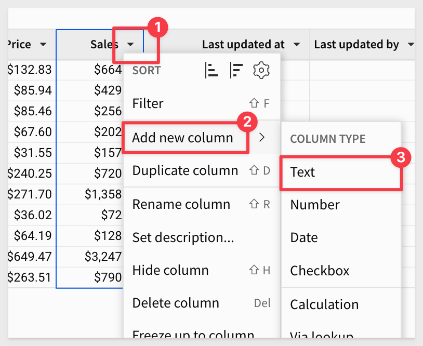This screenshot has width=423, height=346.
Task: Open the Sales column dropdown arrow
Action: 131,45
